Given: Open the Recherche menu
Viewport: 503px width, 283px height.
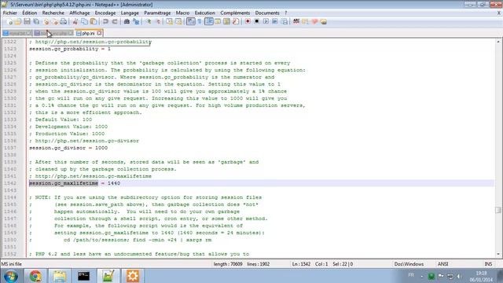Looking at the screenshot, I should tap(53, 13).
